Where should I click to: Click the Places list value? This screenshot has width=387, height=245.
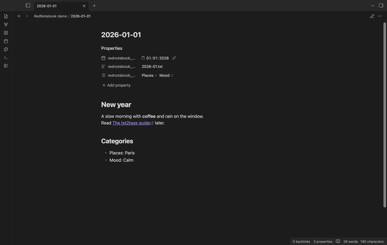click(x=147, y=75)
